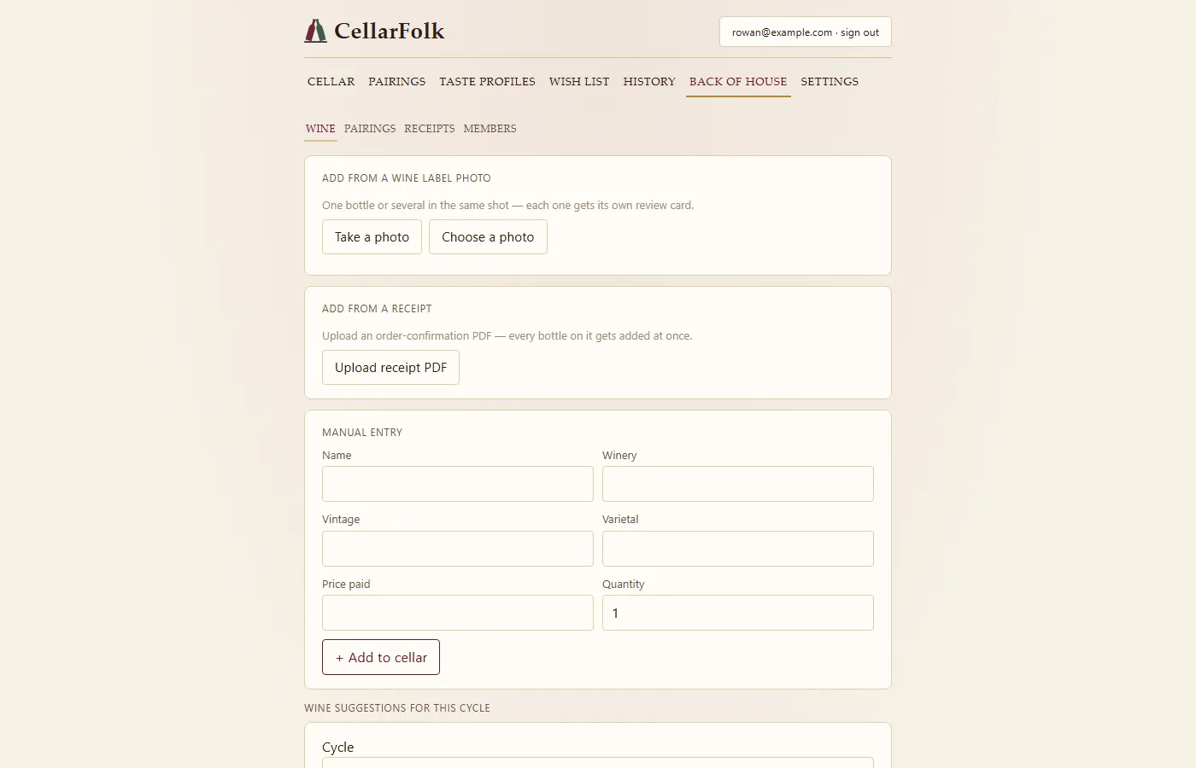The image size is (1196, 768).
Task: Select the Members sub-tab
Action: pos(490,129)
